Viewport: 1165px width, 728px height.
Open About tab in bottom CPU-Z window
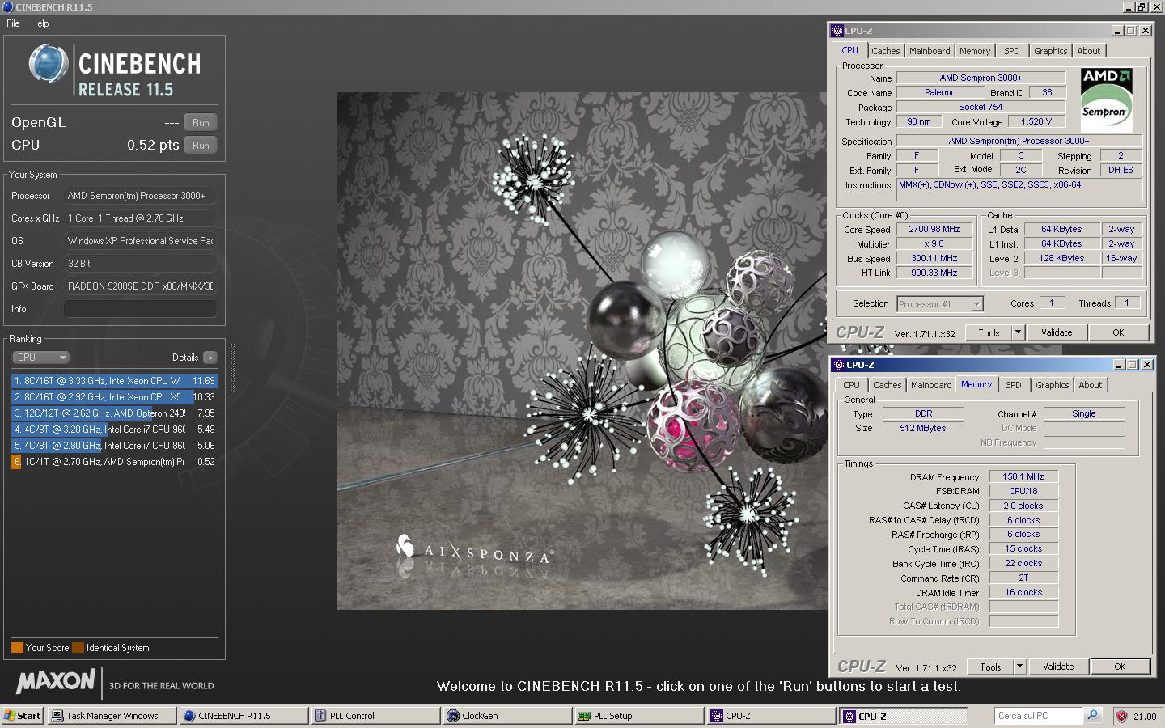pos(1091,385)
